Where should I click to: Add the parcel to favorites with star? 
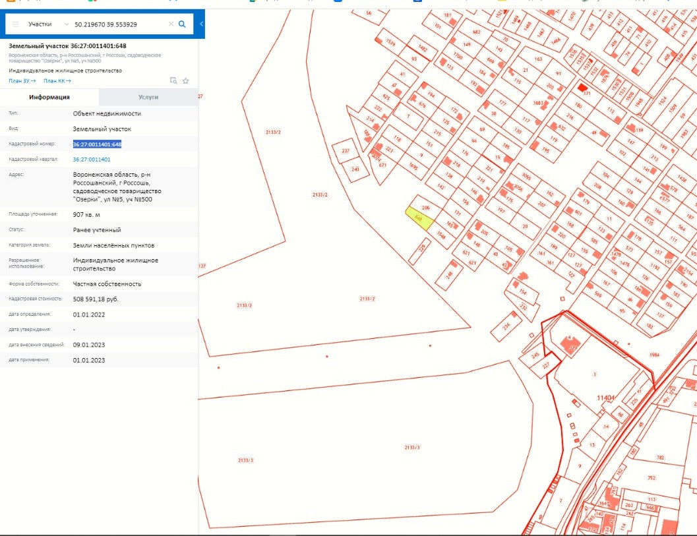(x=186, y=81)
